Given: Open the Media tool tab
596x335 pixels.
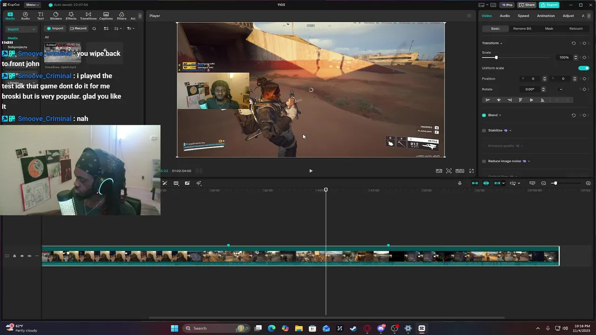Looking at the screenshot, I should point(10,16).
